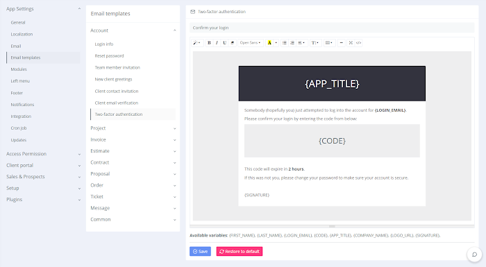Open code view with the </> icon
The height and width of the screenshot is (267, 486).
click(359, 43)
